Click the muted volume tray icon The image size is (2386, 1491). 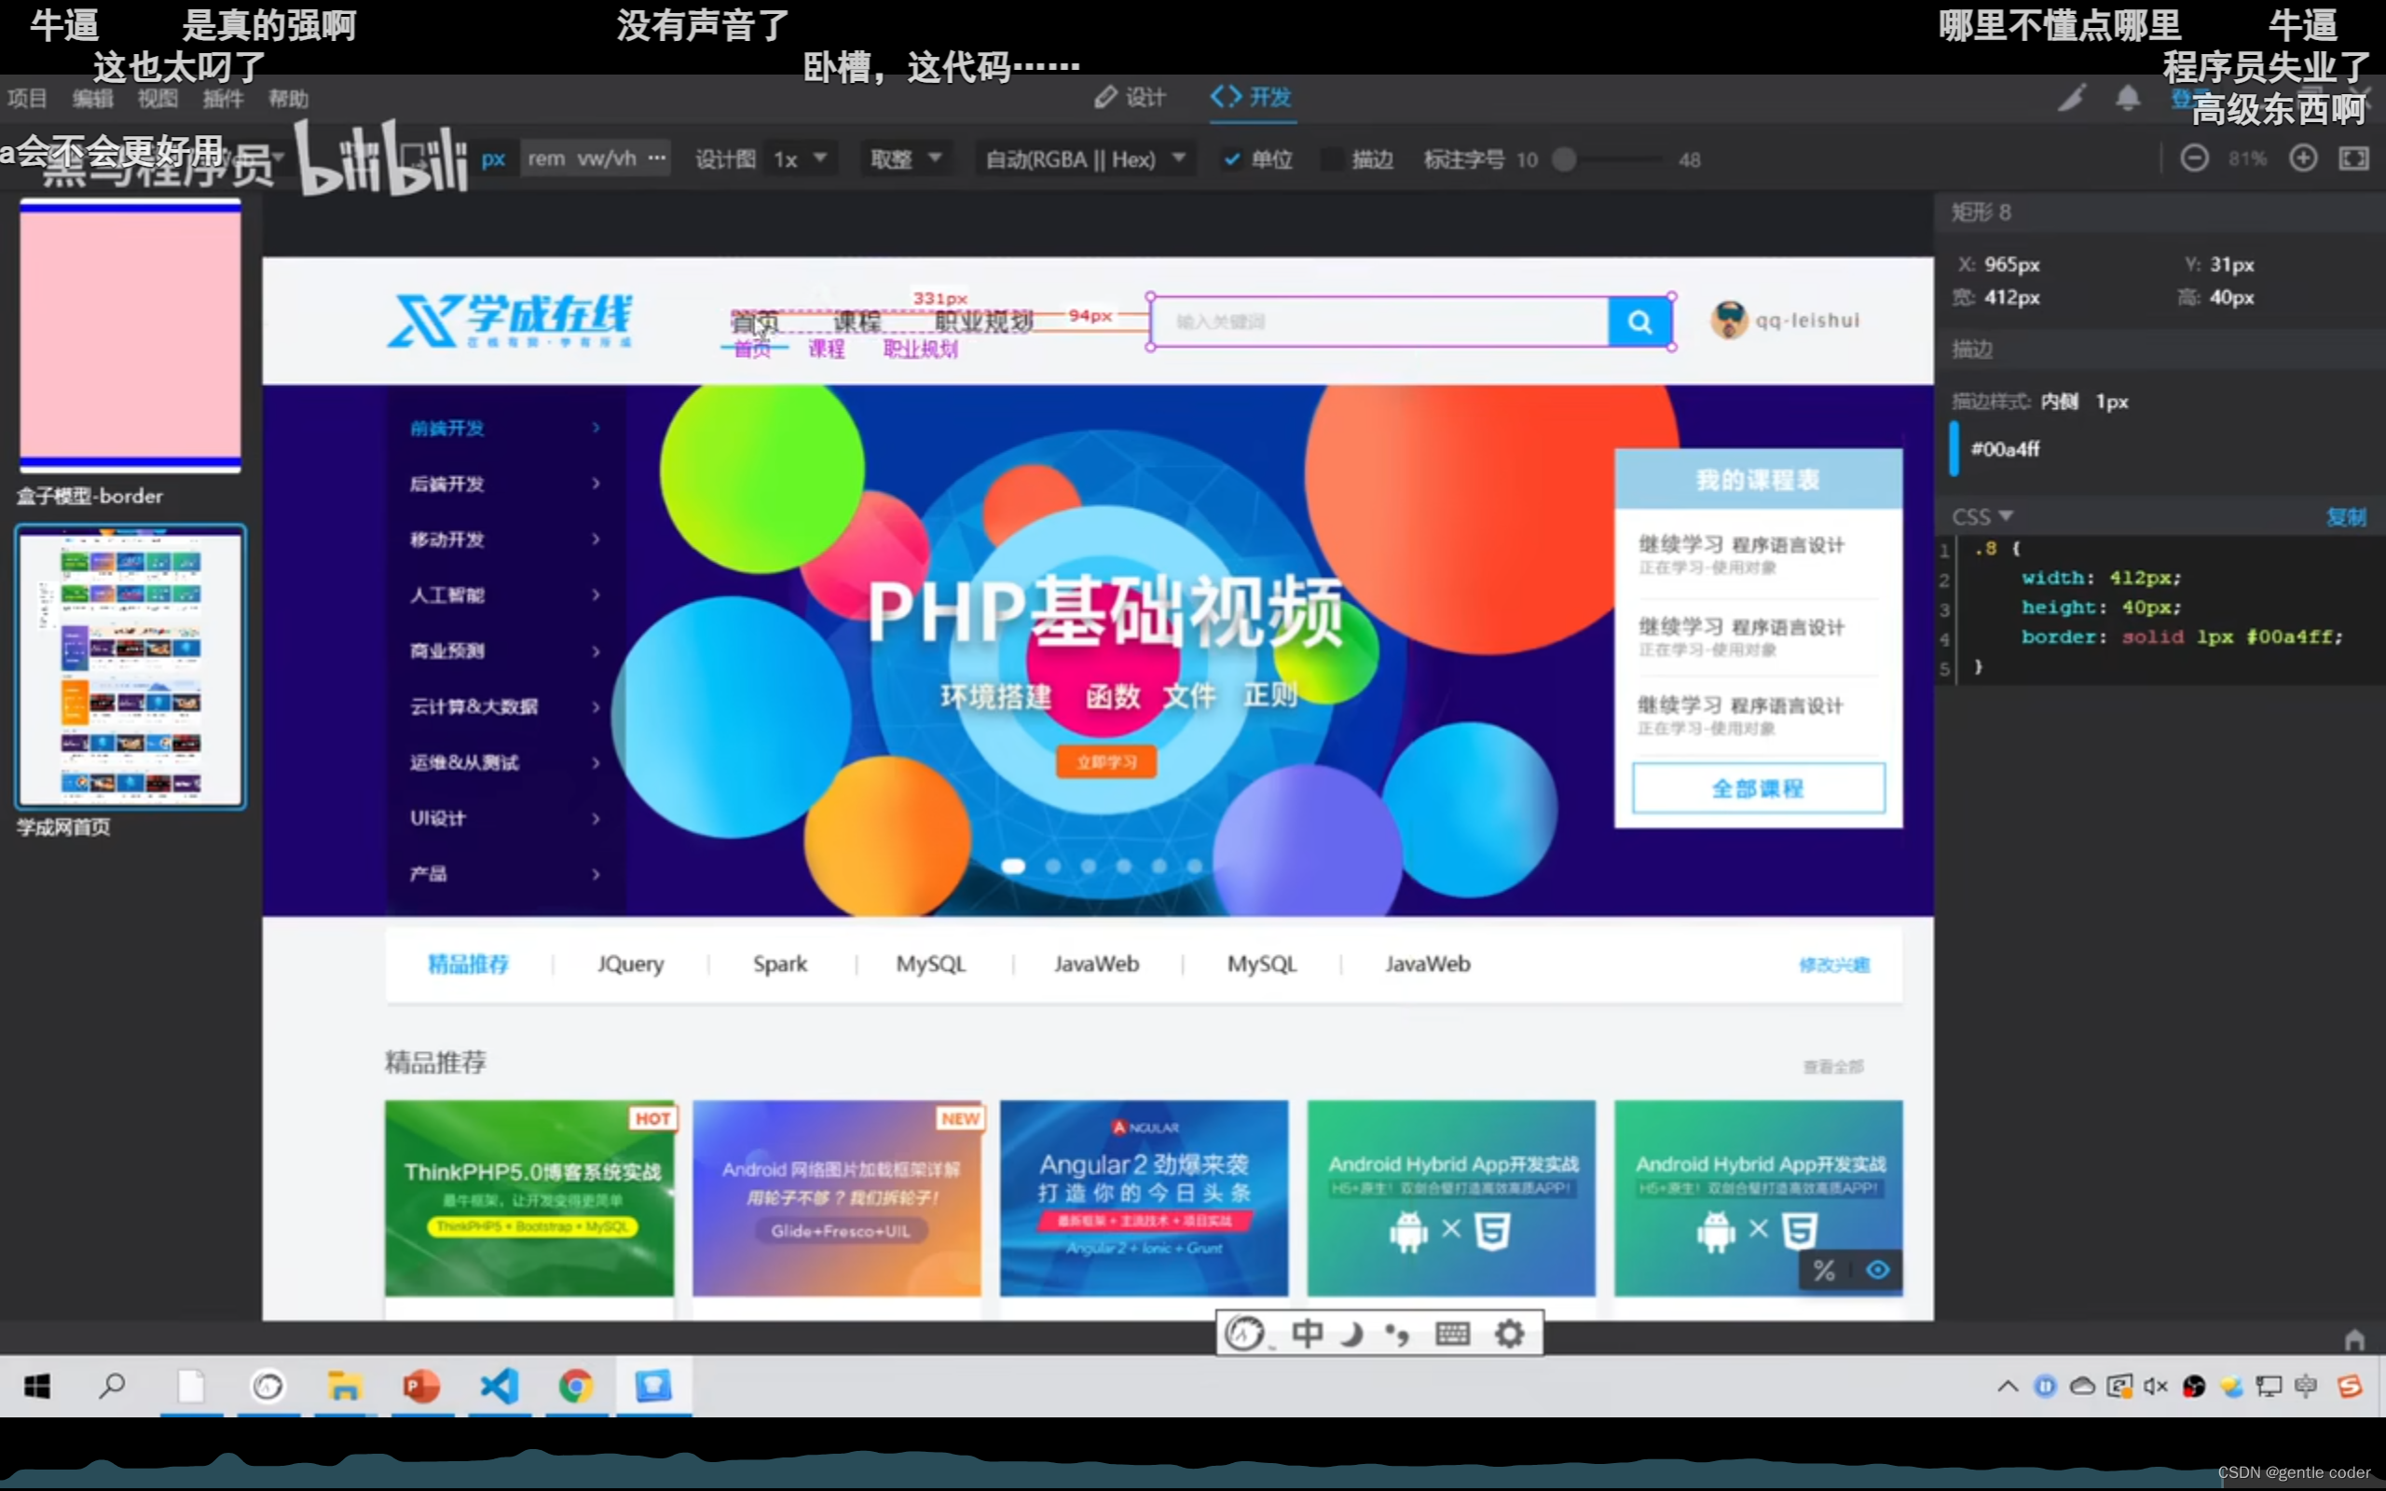point(2155,1387)
